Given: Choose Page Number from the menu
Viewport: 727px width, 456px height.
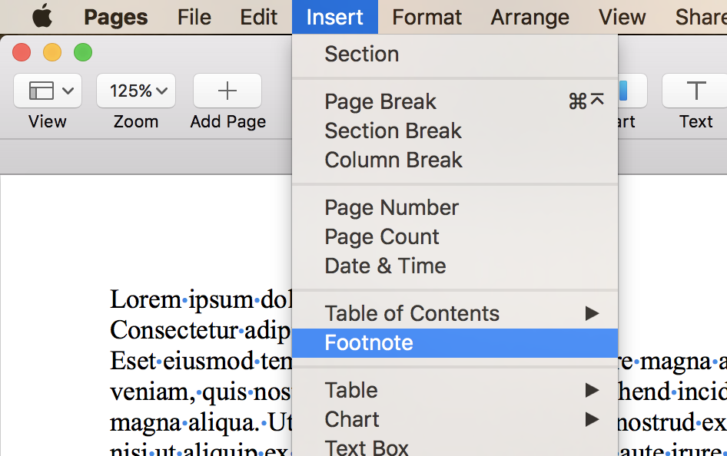Looking at the screenshot, I should (x=391, y=207).
